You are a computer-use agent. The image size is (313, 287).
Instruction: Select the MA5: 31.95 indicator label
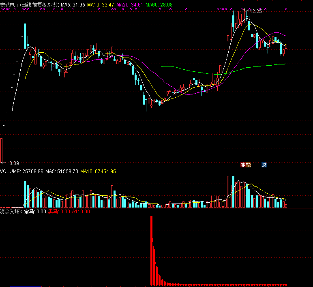point(73,5)
